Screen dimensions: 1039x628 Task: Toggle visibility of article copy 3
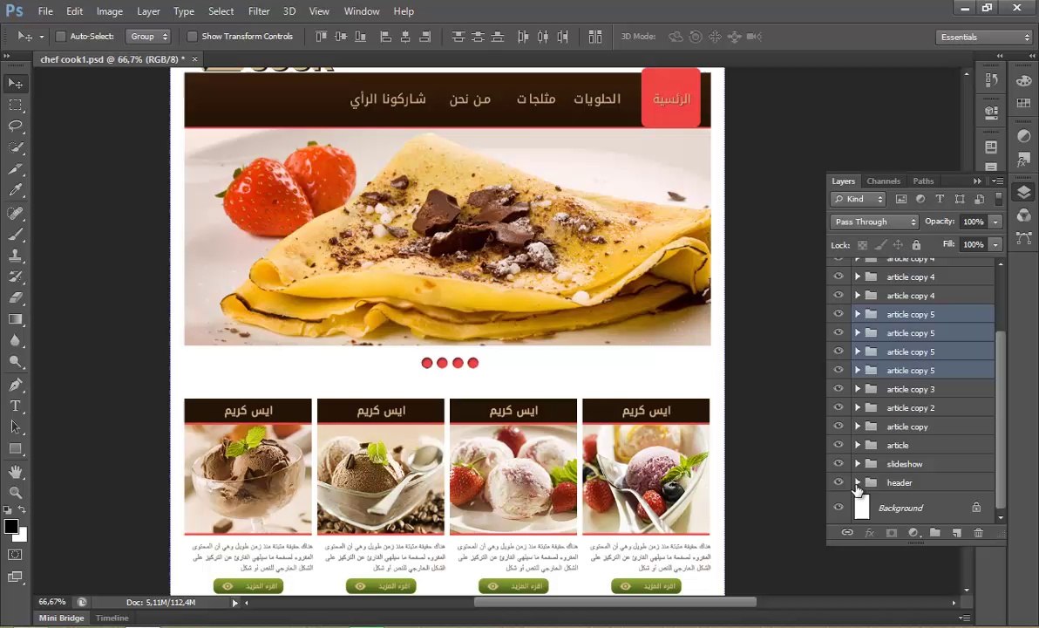839,389
